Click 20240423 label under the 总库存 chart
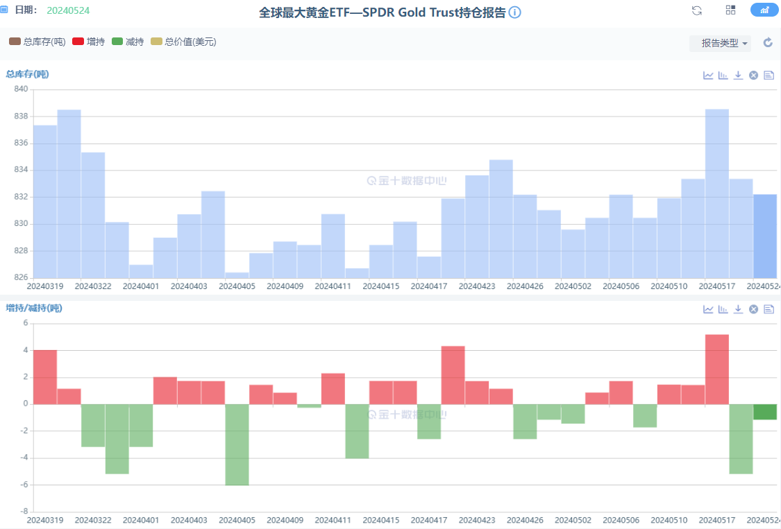 pyautogui.click(x=477, y=286)
